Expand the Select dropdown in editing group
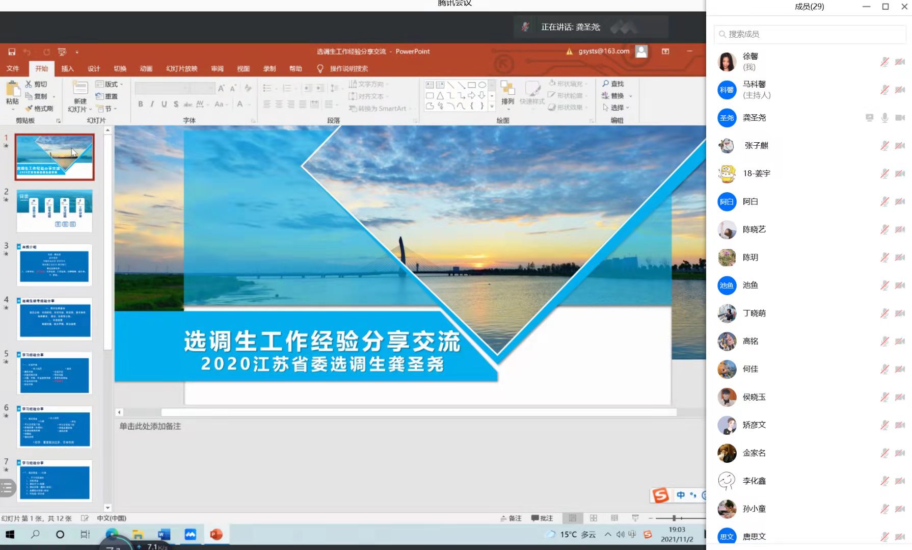 [x=616, y=108]
